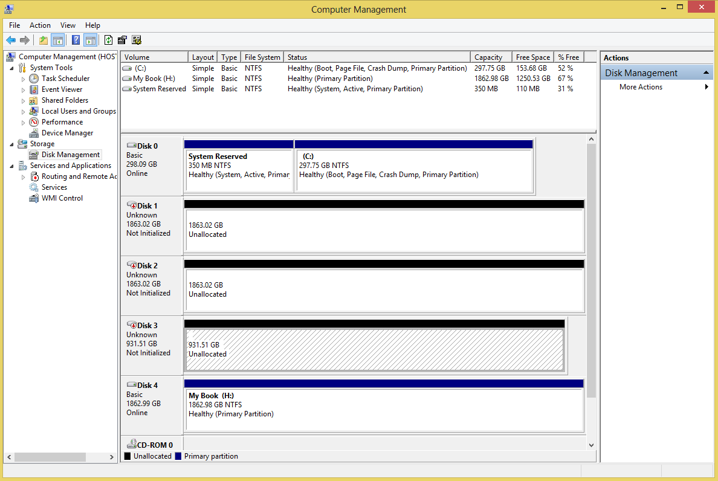Select Disk 1's 1863.02 GB unallocated block
The height and width of the screenshot is (481, 718).
(x=384, y=226)
